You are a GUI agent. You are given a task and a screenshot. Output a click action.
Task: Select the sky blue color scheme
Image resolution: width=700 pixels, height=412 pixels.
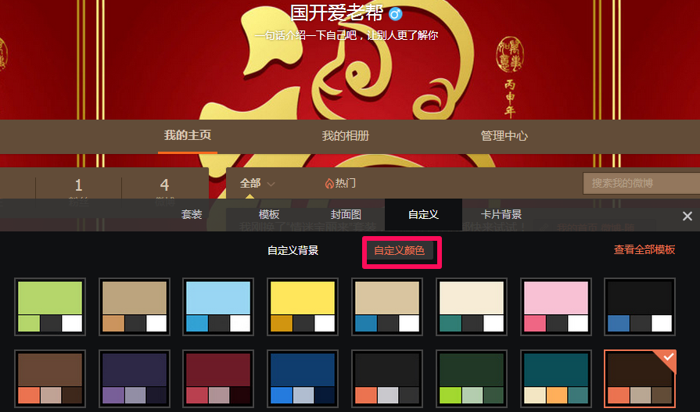(x=217, y=306)
